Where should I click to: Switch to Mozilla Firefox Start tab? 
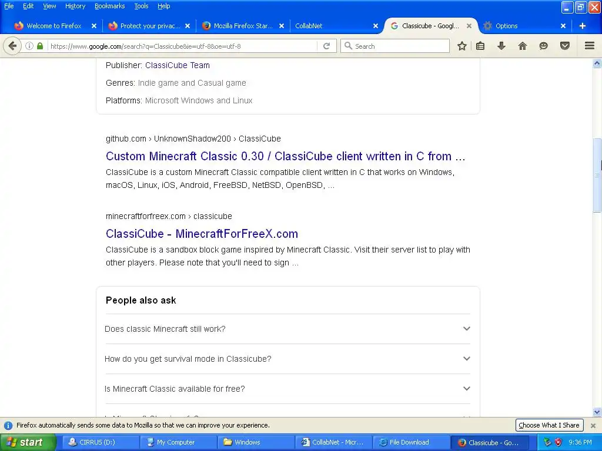pos(243,26)
